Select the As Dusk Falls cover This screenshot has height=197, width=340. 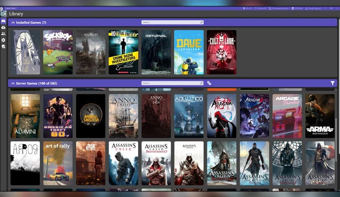[x=91, y=163]
